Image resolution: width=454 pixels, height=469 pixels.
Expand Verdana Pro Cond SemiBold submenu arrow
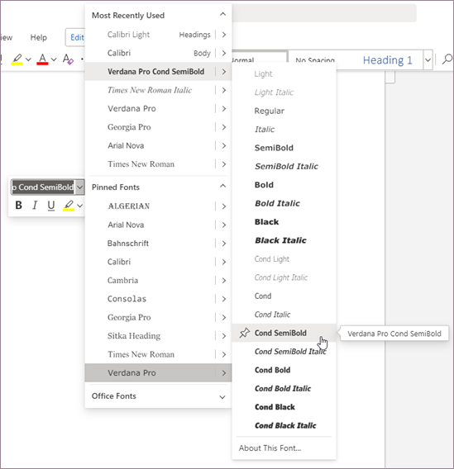pos(224,72)
